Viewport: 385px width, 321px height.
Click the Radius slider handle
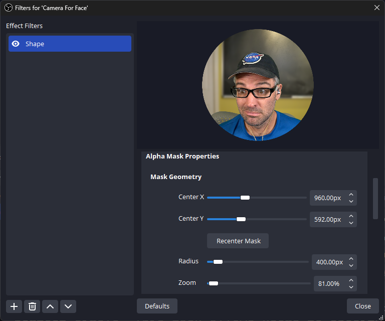point(218,262)
